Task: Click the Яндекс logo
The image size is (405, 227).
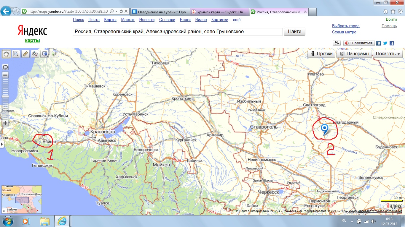Action: point(32,31)
